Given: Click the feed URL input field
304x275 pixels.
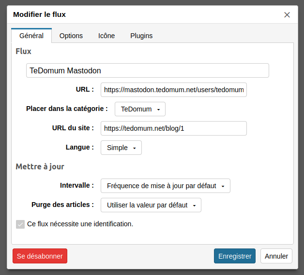Looking at the screenshot, I should tap(174, 90).
